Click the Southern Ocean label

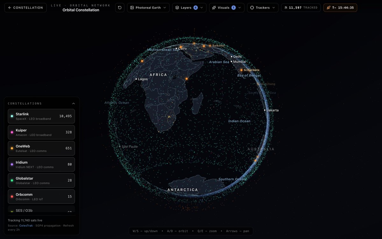click(232, 179)
